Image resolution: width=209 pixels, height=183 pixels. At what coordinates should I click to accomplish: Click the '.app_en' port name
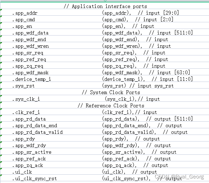coord(22,26)
